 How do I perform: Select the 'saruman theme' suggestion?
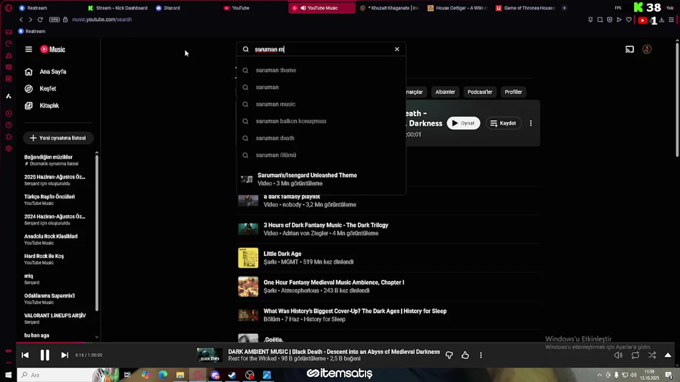tap(321, 70)
